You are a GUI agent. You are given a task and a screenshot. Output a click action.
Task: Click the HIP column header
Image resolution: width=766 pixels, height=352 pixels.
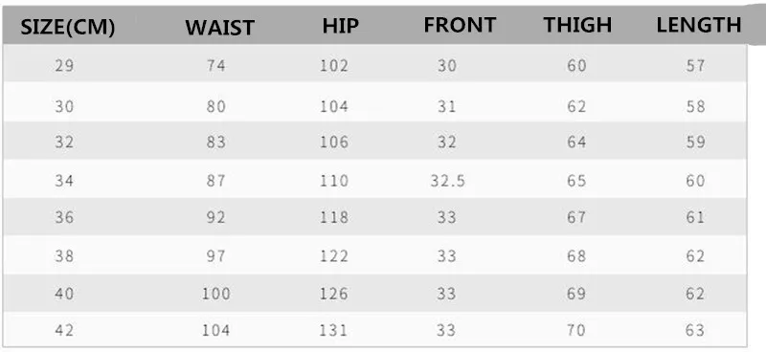point(341,27)
